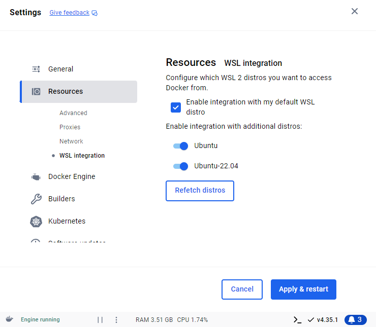
Task: Go to Network settings sub-section
Action: 71,141
